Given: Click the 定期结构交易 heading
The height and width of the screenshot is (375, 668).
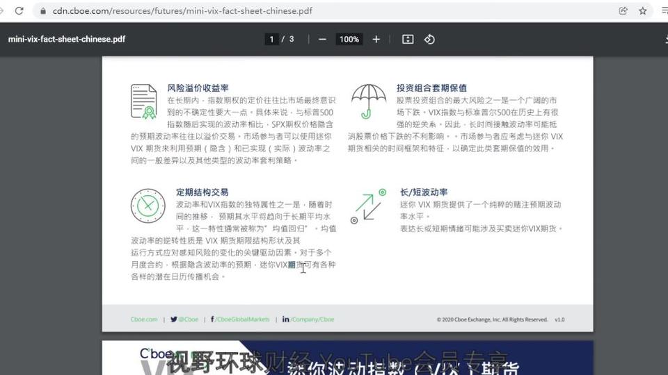Looking at the screenshot, I should (x=202, y=192).
